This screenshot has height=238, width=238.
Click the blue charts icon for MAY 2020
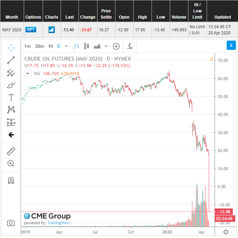point(52,30)
